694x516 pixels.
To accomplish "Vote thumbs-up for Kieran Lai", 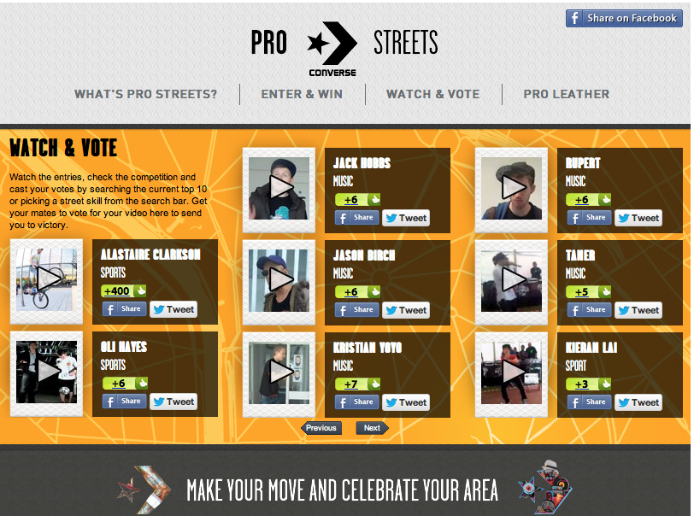I will point(605,384).
